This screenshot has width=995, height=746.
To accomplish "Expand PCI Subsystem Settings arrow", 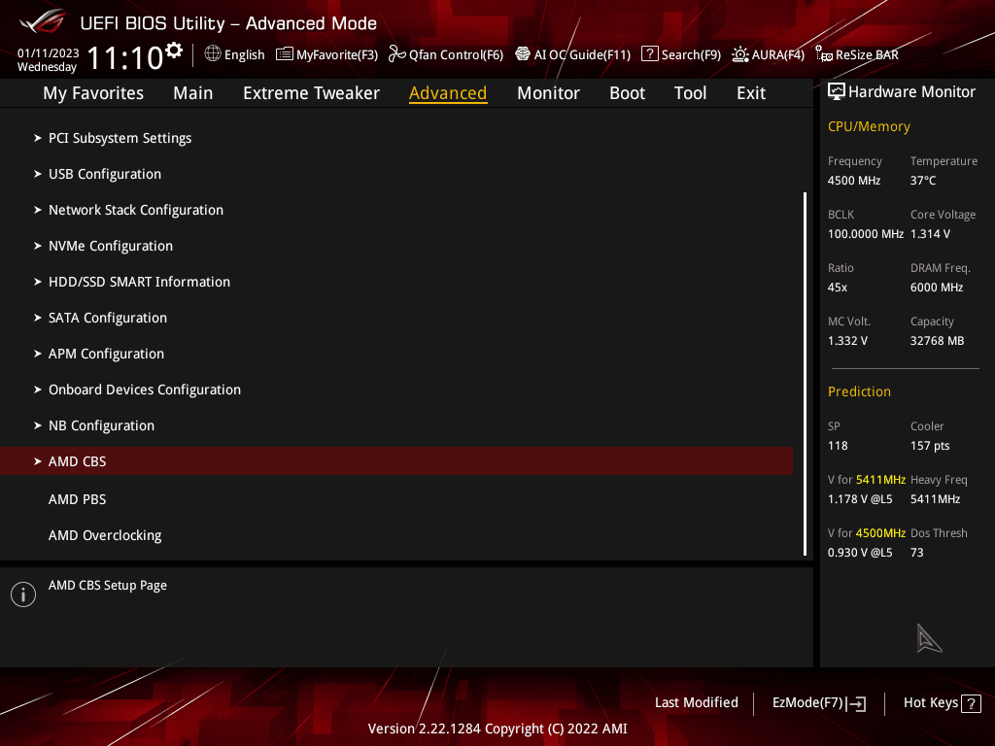I will coord(38,138).
